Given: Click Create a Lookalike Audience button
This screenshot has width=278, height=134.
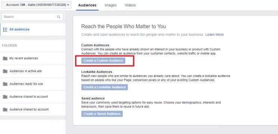Looking at the screenshot, I should 104,87.
